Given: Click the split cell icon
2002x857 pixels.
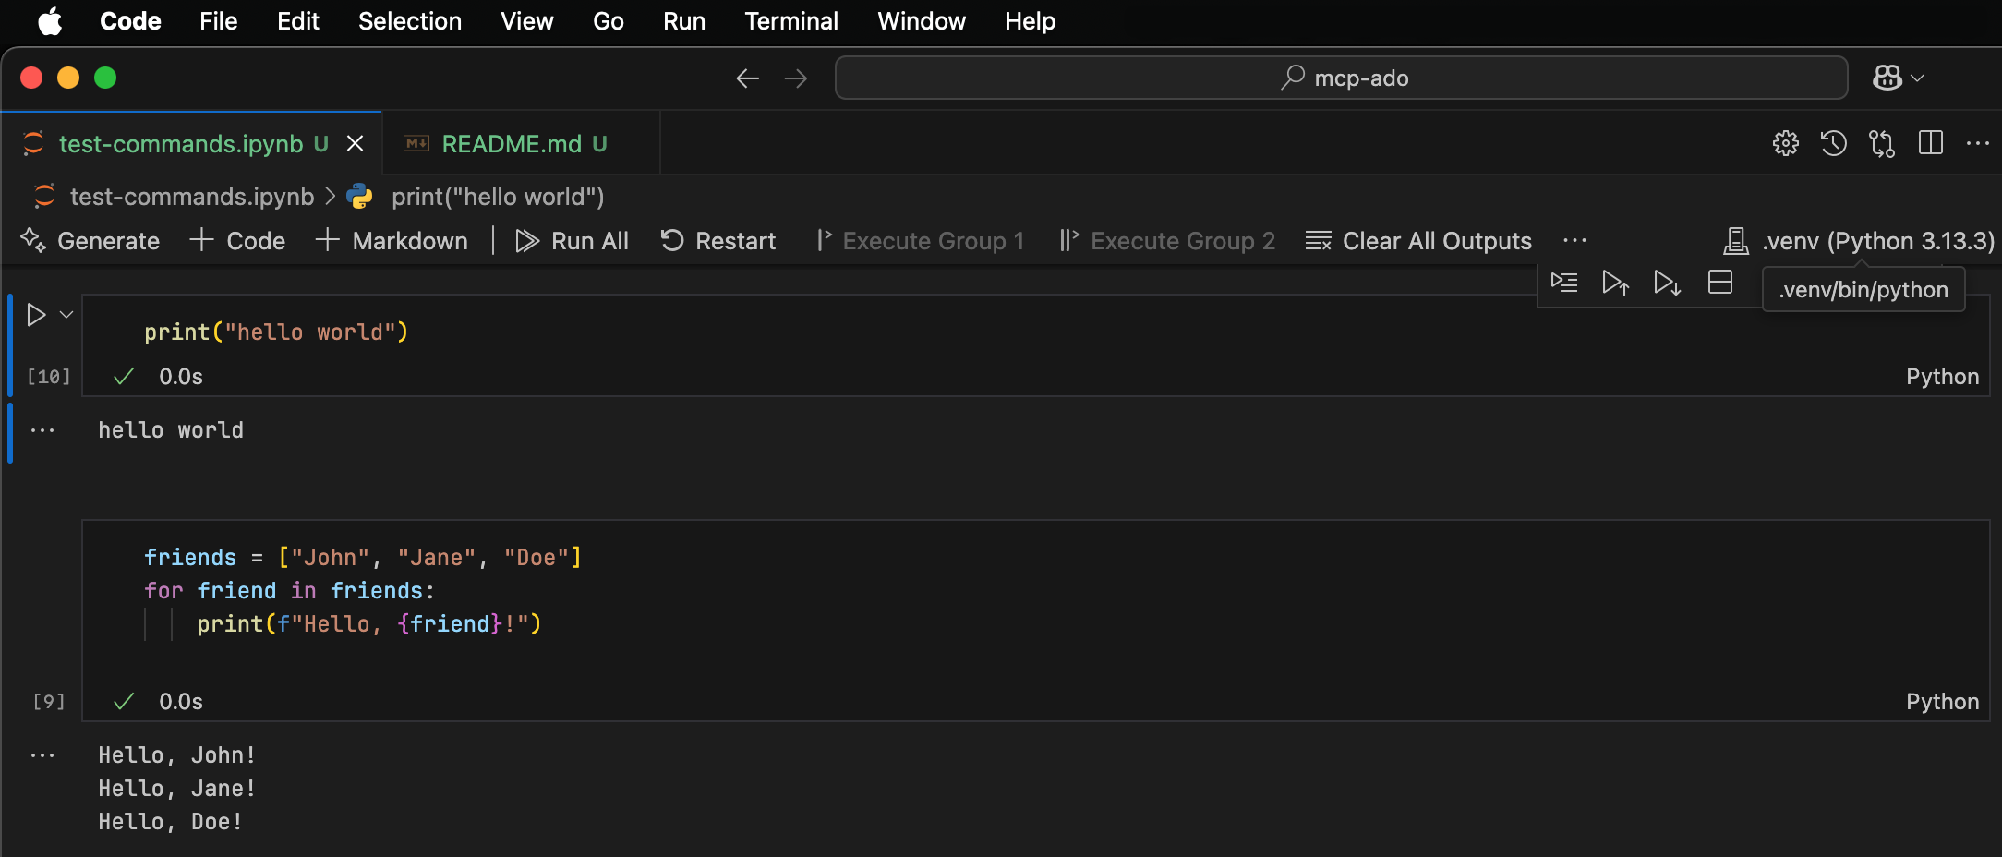Looking at the screenshot, I should coord(1720,283).
